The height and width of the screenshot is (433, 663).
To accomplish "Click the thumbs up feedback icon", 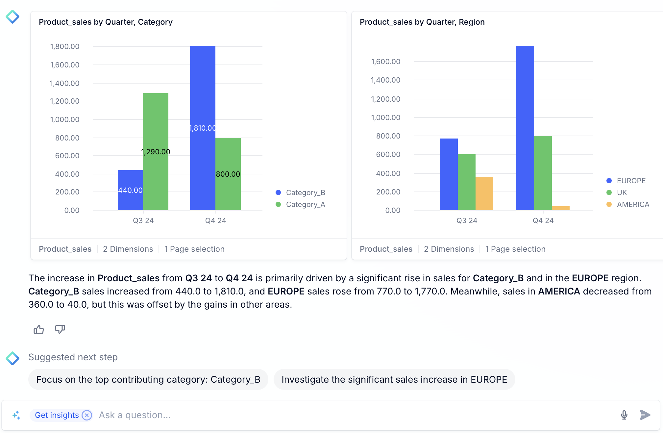I will click(x=39, y=330).
